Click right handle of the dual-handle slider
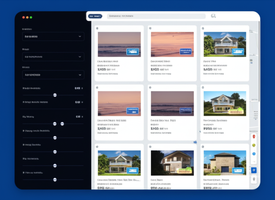Image resolution: width=275 pixels, height=200 pixels. pos(62,124)
